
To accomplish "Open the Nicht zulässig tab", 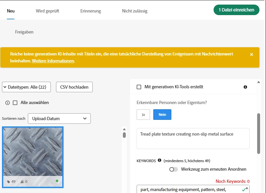I will pos(135,11).
